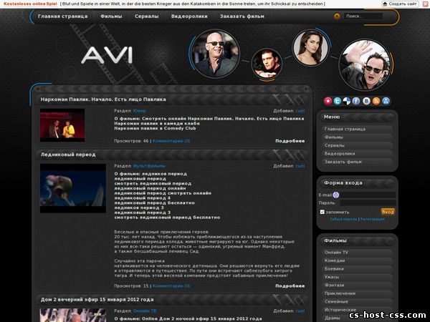This screenshot has width=430, height=322.
Task: Click Подробнее for Ледниковый период post
Action: click(290, 286)
